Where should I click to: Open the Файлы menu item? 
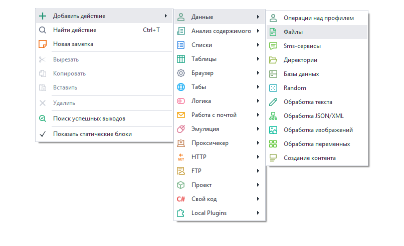point(293,32)
